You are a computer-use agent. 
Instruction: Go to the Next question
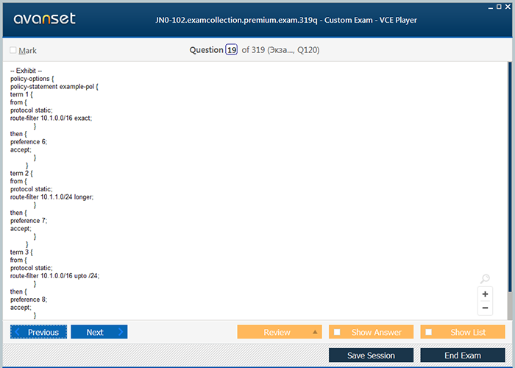point(99,332)
